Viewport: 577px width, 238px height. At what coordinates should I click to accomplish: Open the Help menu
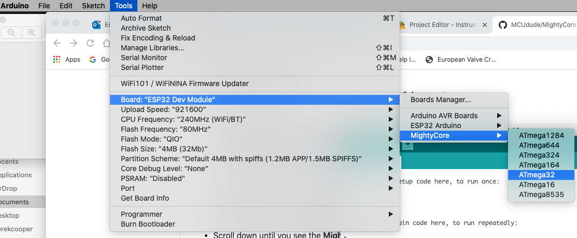pos(149,6)
